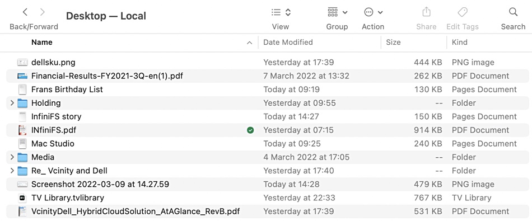Screen dimensions: 532x221
Task: Open the View list-style icon
Action: 276,12
